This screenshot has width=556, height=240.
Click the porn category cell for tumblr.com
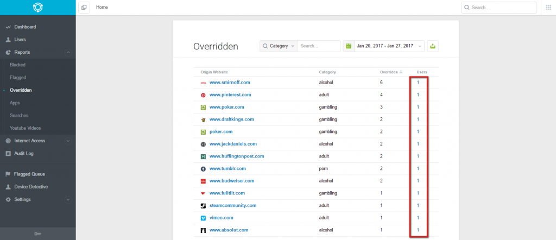[x=324, y=169]
